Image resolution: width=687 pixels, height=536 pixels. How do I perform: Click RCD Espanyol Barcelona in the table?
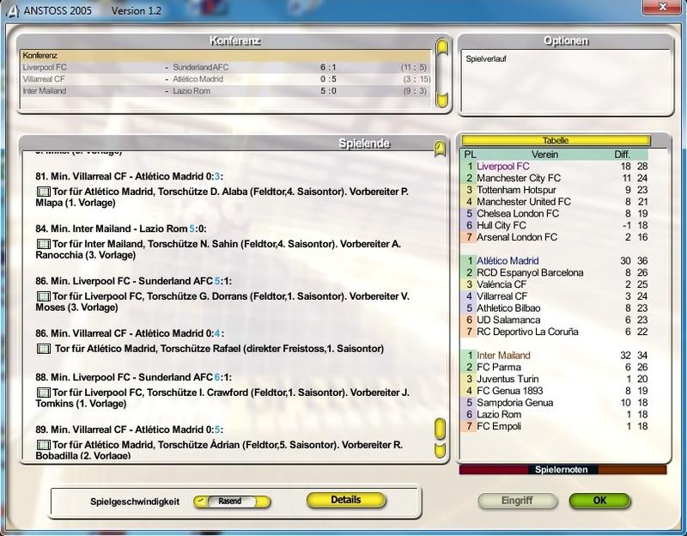(530, 273)
